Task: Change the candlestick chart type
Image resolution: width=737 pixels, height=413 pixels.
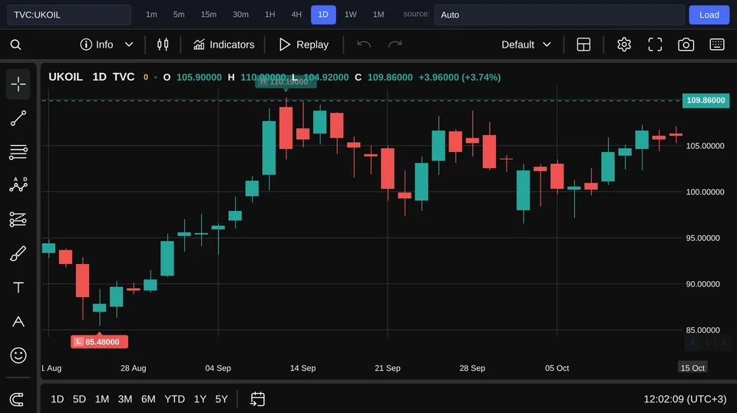Action: click(x=163, y=45)
